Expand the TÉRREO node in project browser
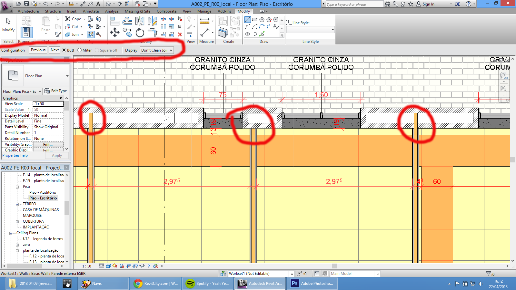Screen dimensions: 516x290 pyautogui.click(x=17, y=204)
